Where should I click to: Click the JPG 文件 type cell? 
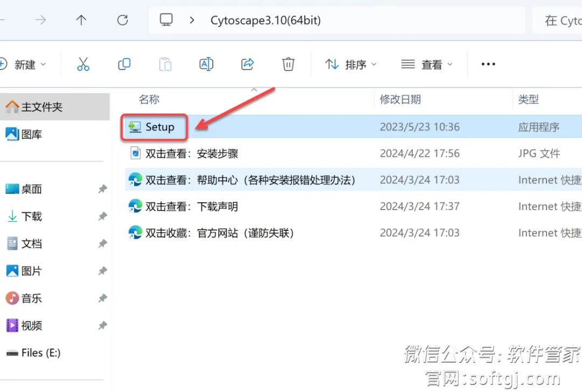pyautogui.click(x=539, y=153)
